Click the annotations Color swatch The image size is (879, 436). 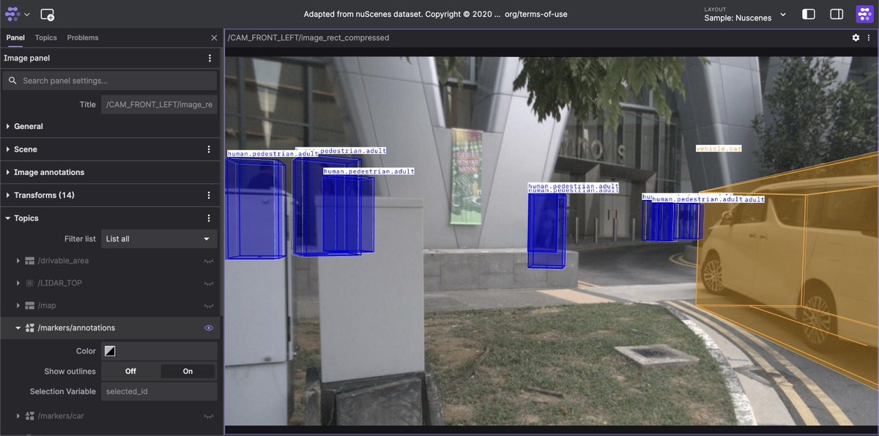tap(110, 351)
